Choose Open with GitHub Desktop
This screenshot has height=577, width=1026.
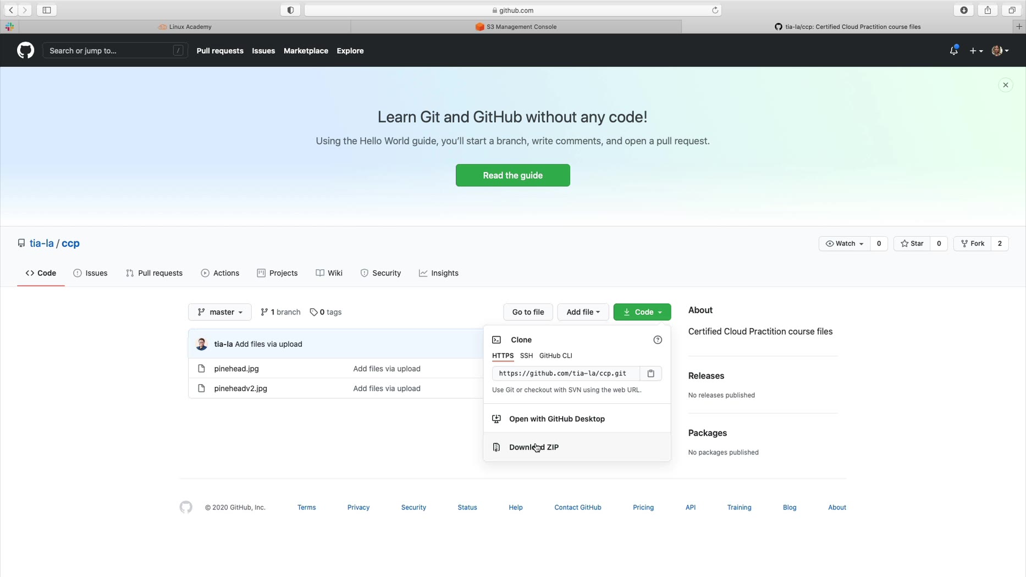577,419
